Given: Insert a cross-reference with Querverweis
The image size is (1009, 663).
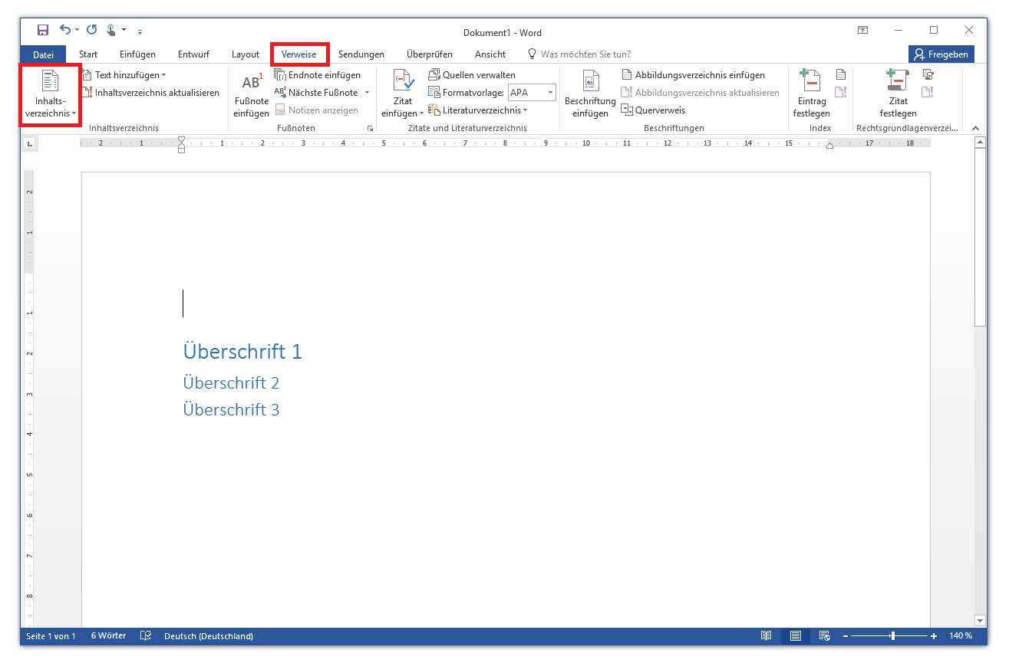Looking at the screenshot, I should (x=653, y=110).
